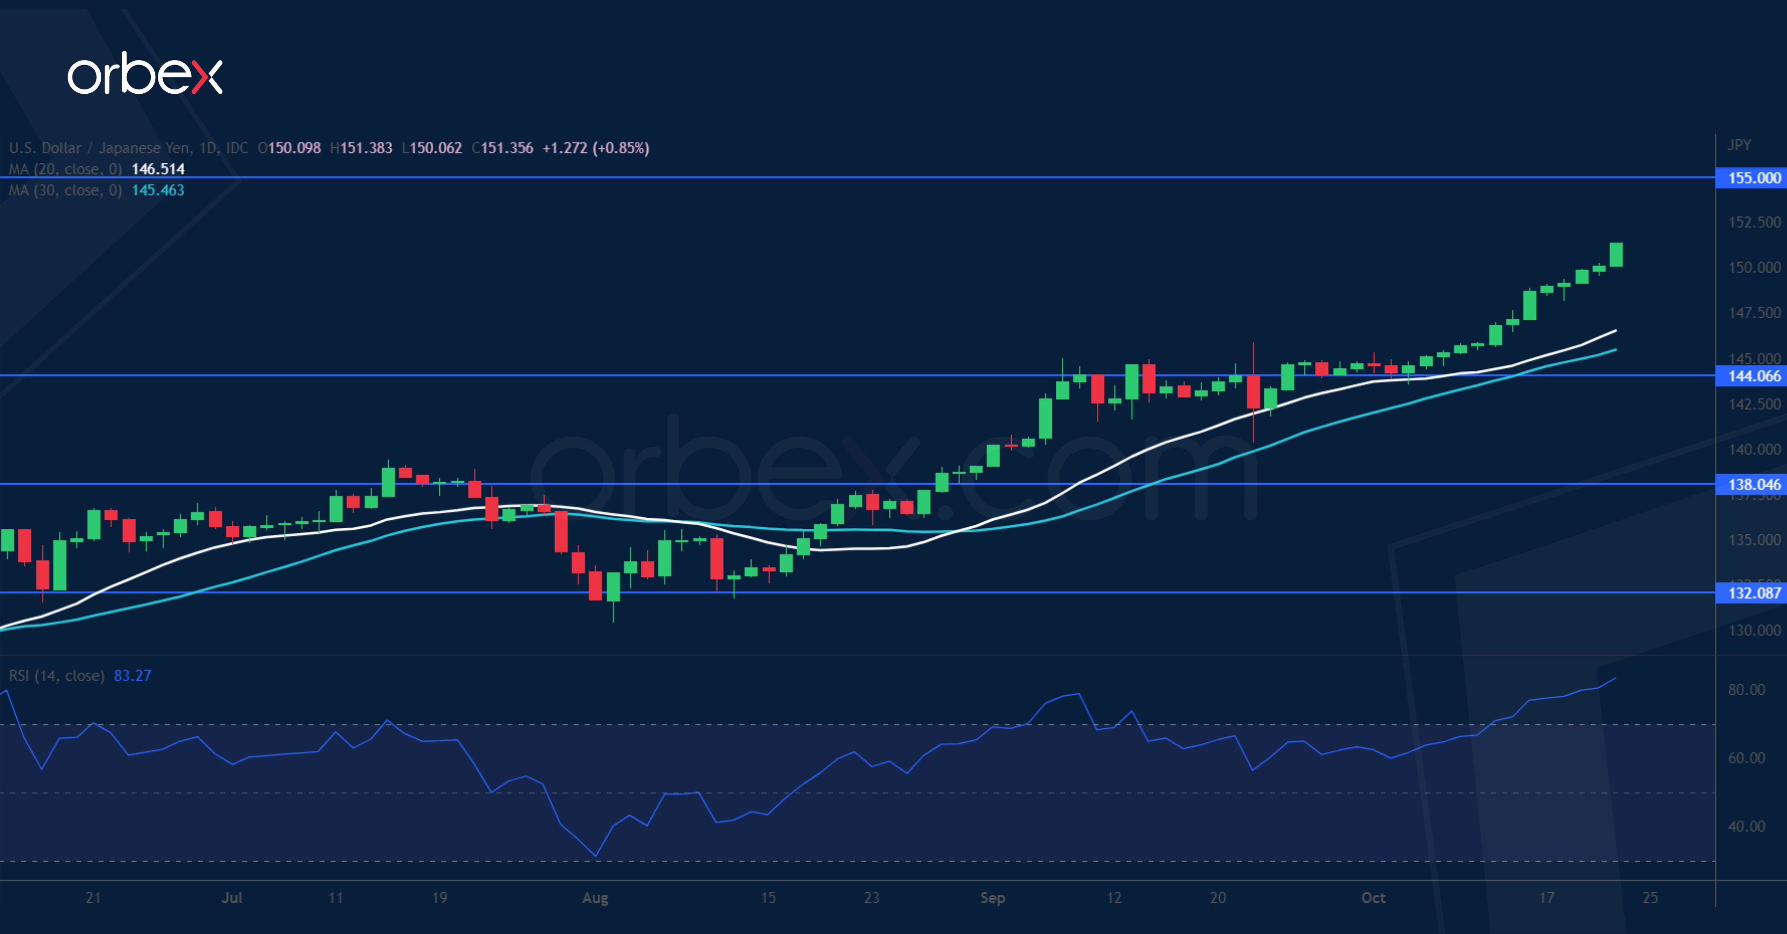Click the Sep label on time axis
The width and height of the screenshot is (1787, 934).
click(992, 897)
